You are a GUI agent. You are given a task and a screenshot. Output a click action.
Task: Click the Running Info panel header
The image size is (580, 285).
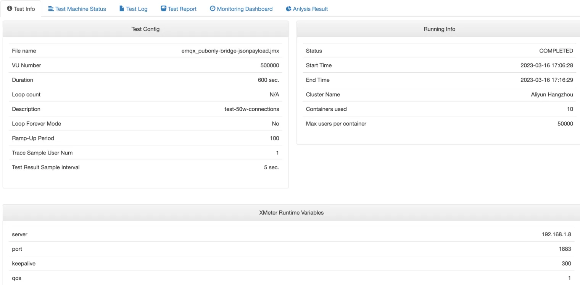pyautogui.click(x=439, y=29)
